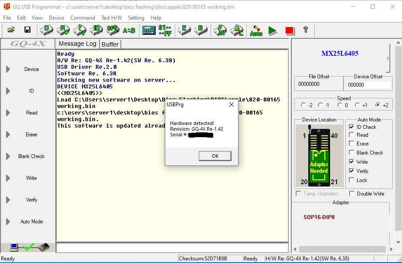Click the R chip read icon
The image size is (402, 263).
pos(63,30)
